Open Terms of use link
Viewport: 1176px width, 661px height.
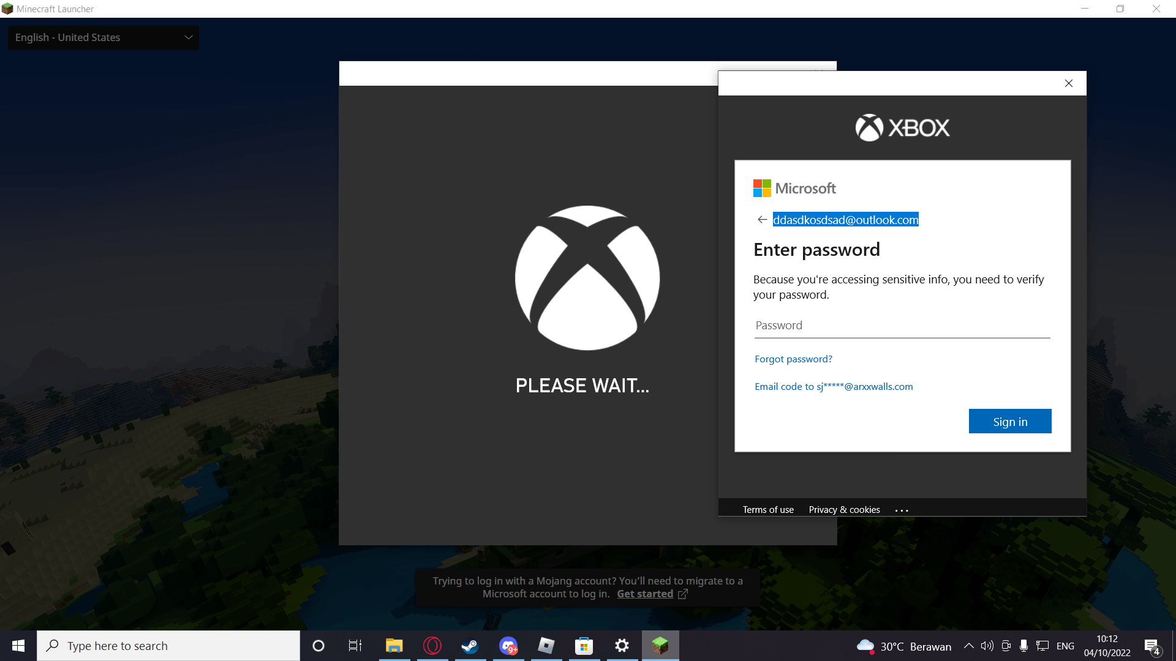point(768,510)
